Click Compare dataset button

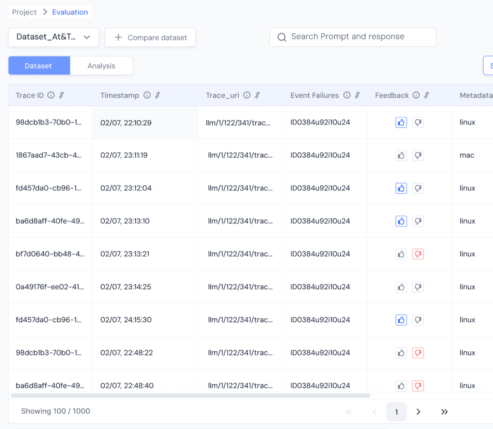tap(150, 37)
